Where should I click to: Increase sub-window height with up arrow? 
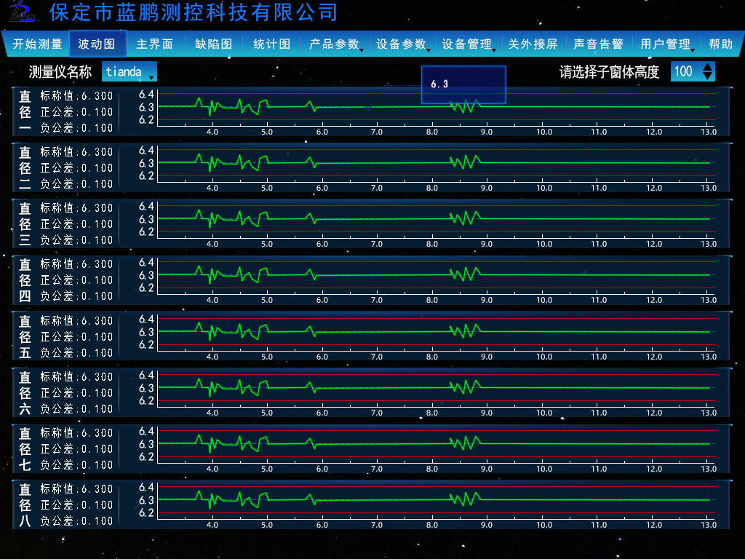708,67
